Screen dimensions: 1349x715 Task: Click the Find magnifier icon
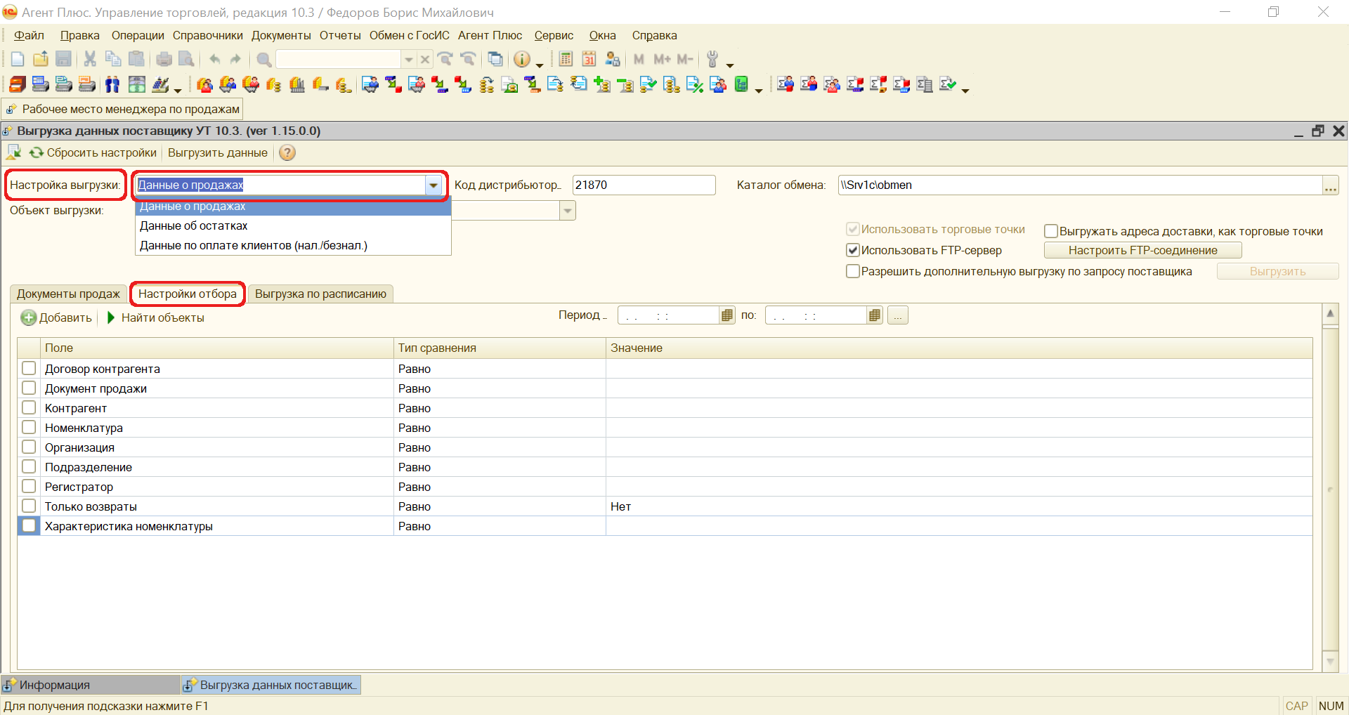(263, 60)
